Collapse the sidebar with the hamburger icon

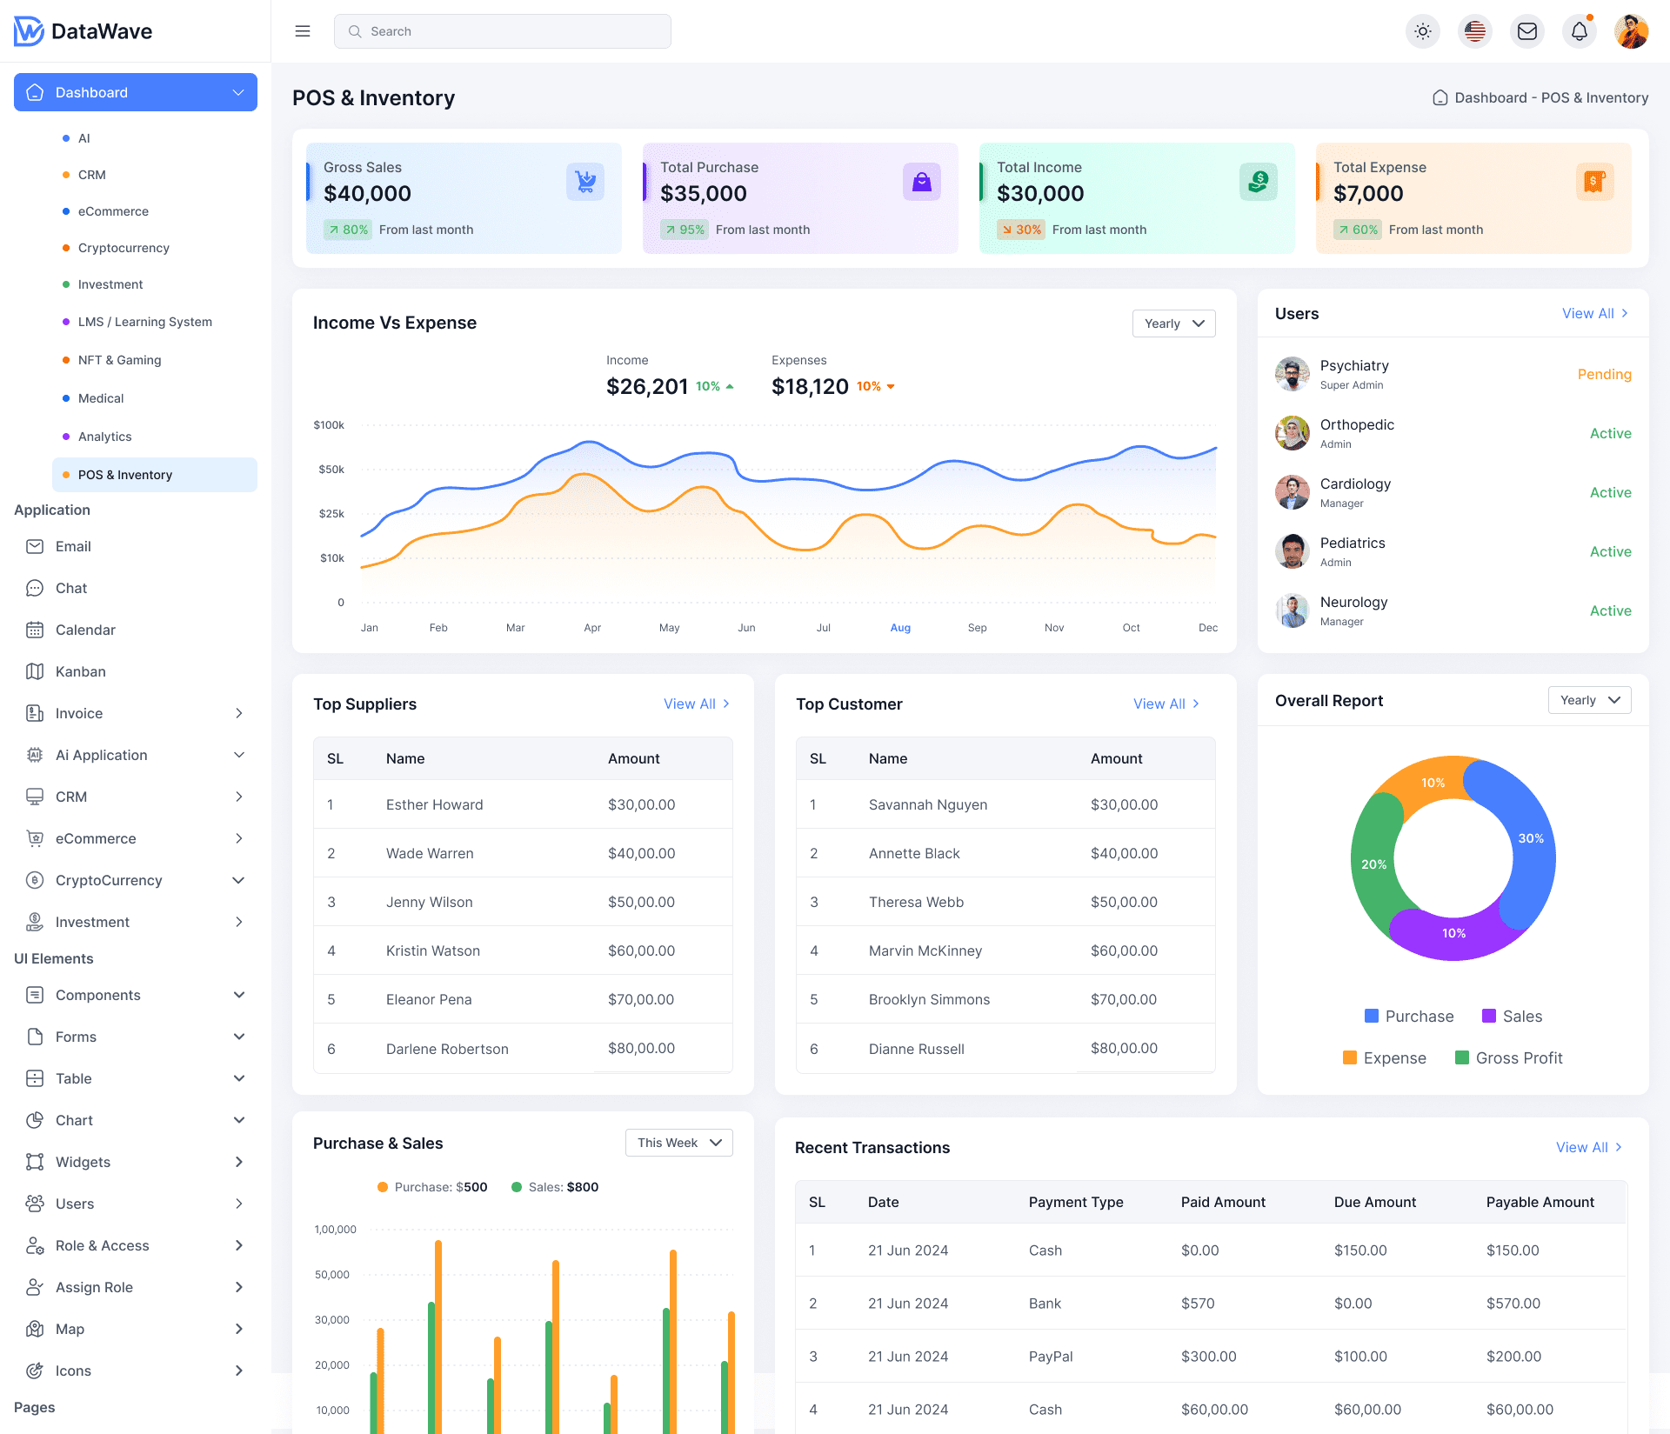point(303,30)
